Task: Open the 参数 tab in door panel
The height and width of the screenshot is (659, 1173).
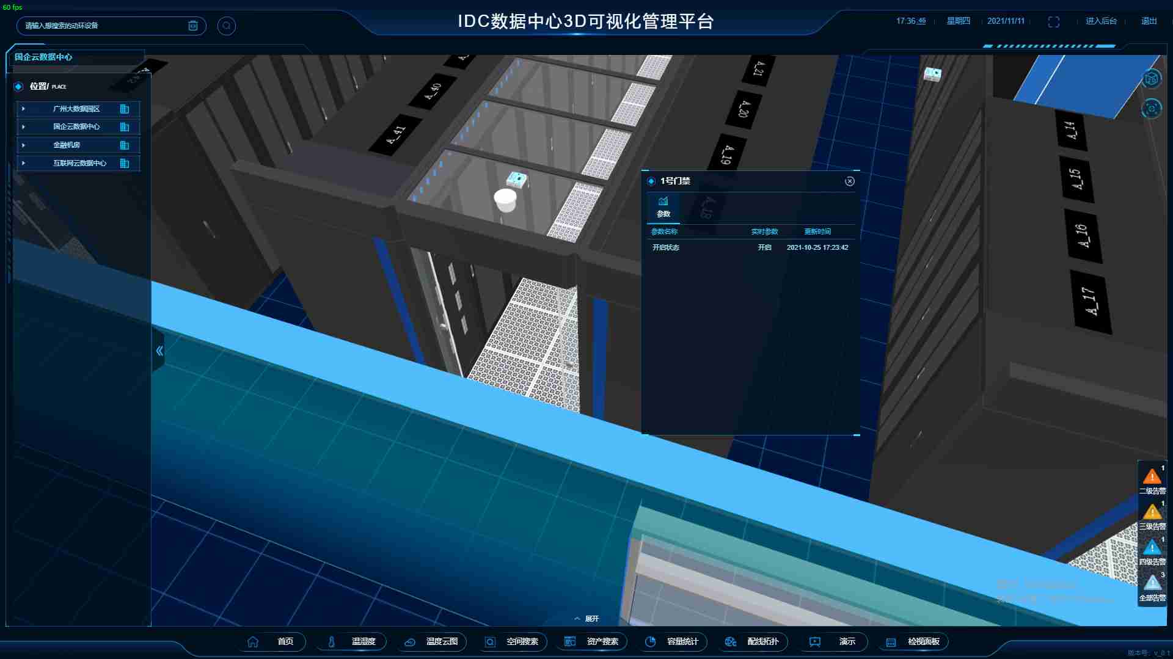Action: pyautogui.click(x=663, y=208)
